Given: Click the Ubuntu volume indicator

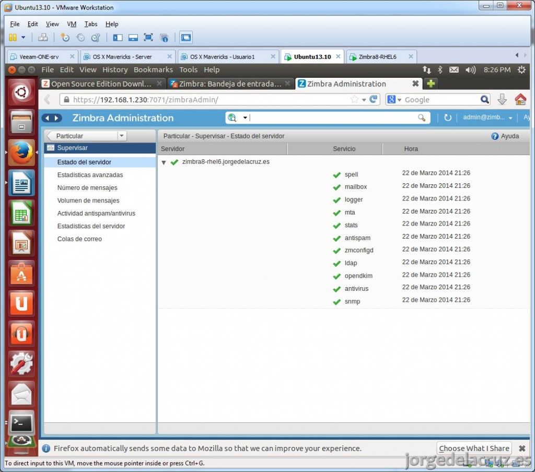Looking at the screenshot, I should click(471, 70).
